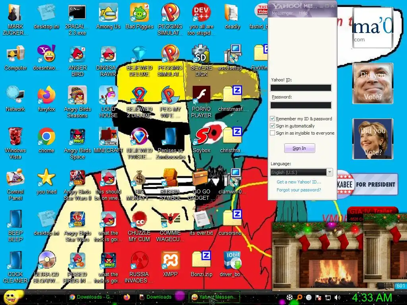Screen dimensions: 407x305
Task: Launch the GO GO GADGET briefcase icon
Action: [x=202, y=185]
